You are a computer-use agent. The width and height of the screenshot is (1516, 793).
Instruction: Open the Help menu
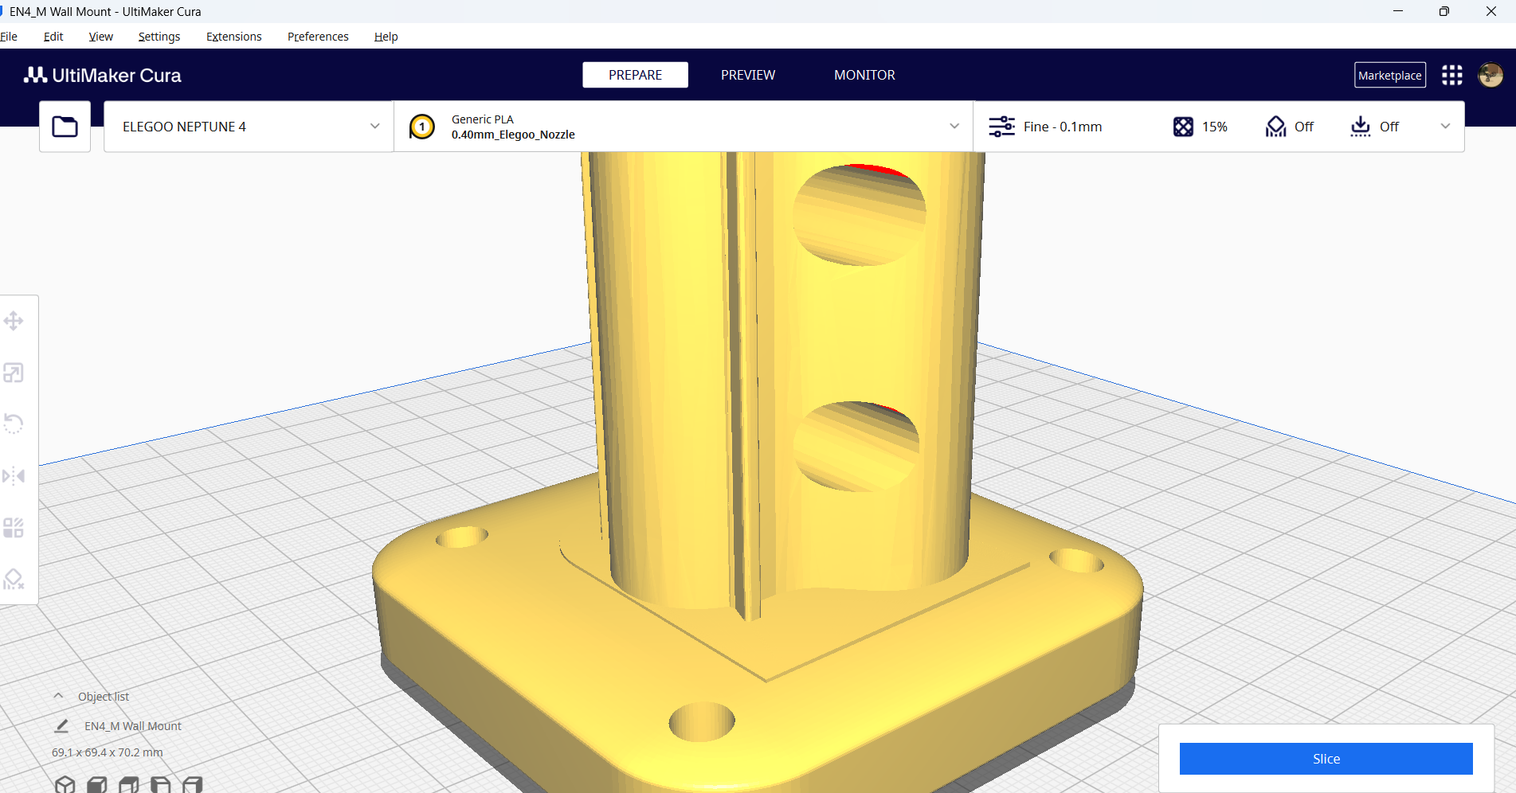click(386, 37)
